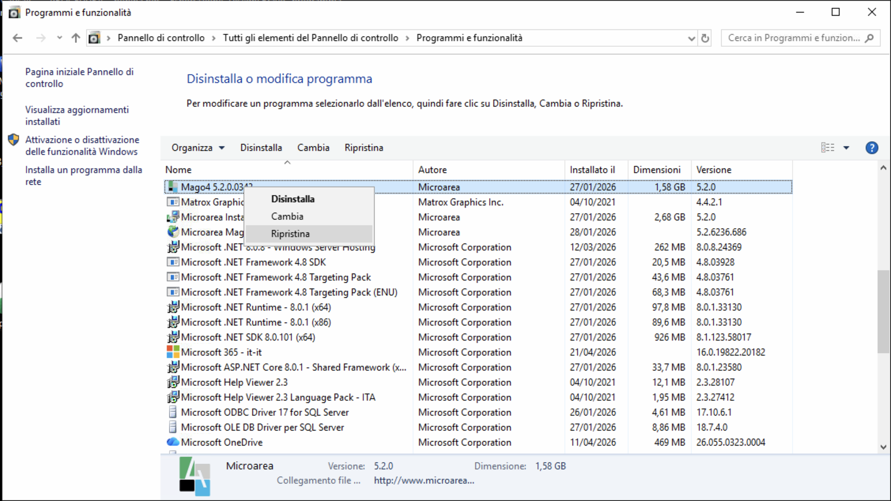The height and width of the screenshot is (501, 891).
Task: Sort by Versione column header
Action: 742,170
